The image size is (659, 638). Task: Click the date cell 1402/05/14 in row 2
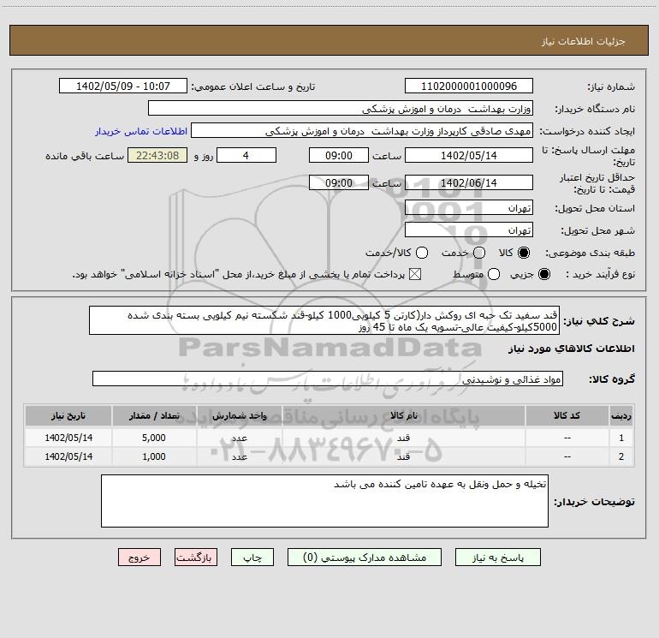click(x=68, y=456)
